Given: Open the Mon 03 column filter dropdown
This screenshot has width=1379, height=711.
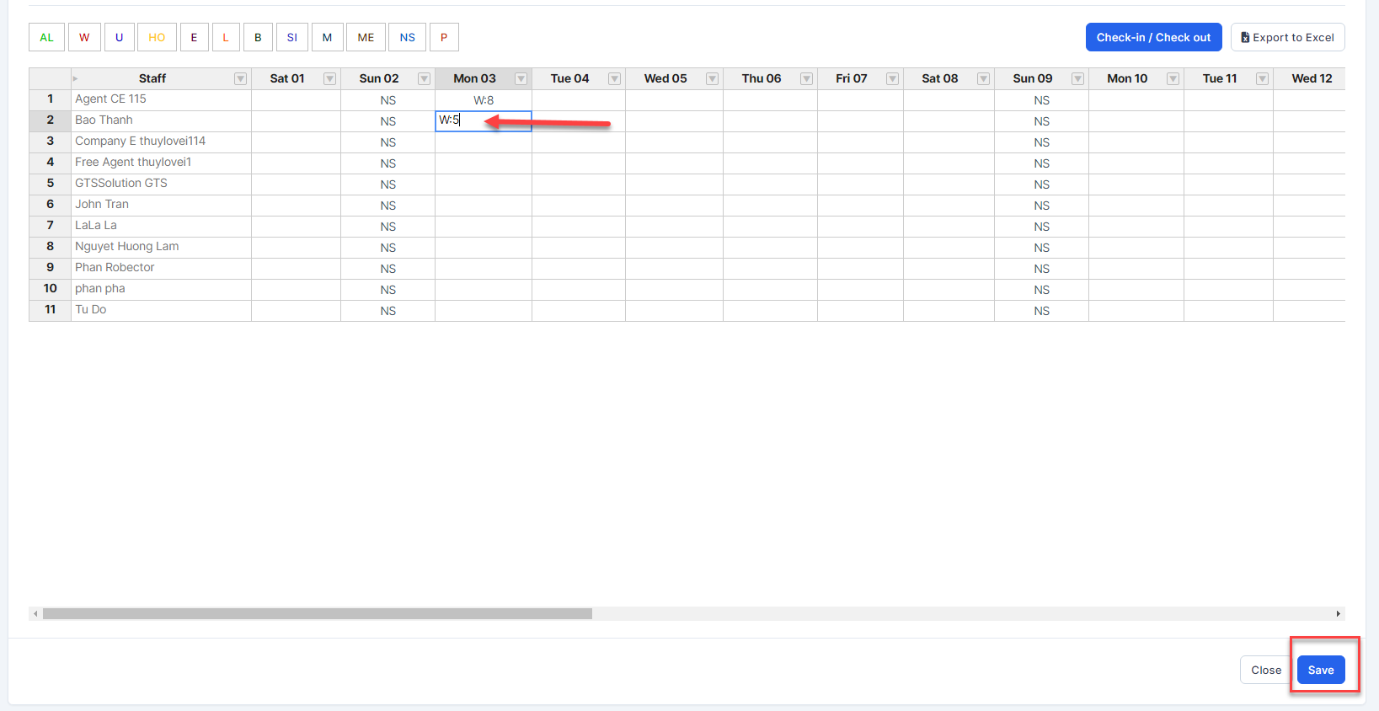Looking at the screenshot, I should (521, 78).
